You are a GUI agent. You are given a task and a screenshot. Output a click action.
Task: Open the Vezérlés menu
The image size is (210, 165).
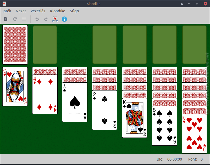[38, 11]
